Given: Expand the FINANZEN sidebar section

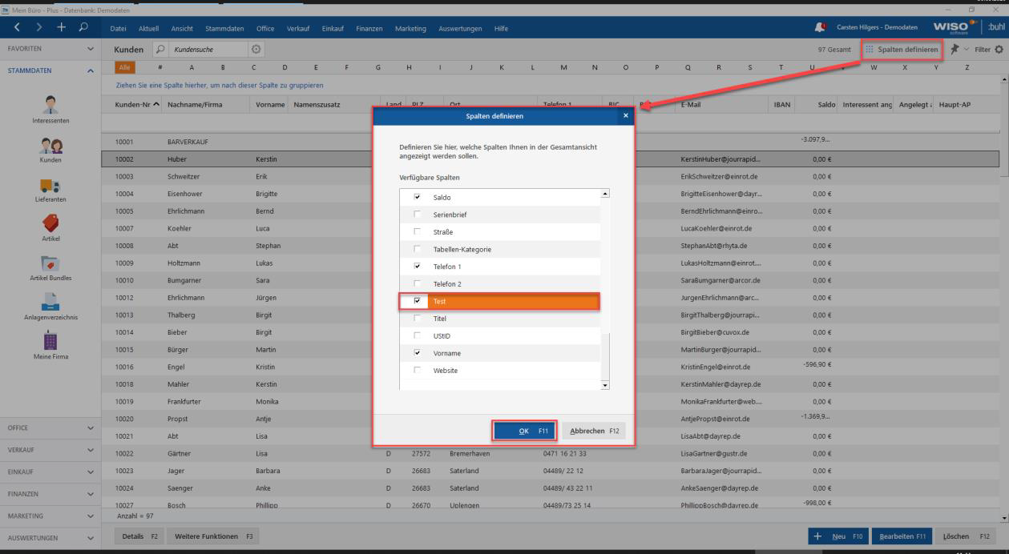Looking at the screenshot, I should point(51,494).
